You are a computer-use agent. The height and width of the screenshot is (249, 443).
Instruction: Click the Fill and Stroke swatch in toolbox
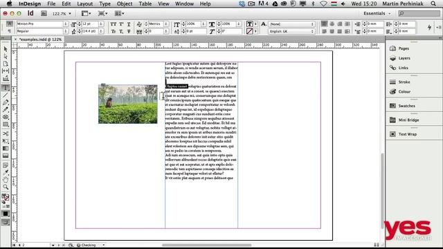6,198
